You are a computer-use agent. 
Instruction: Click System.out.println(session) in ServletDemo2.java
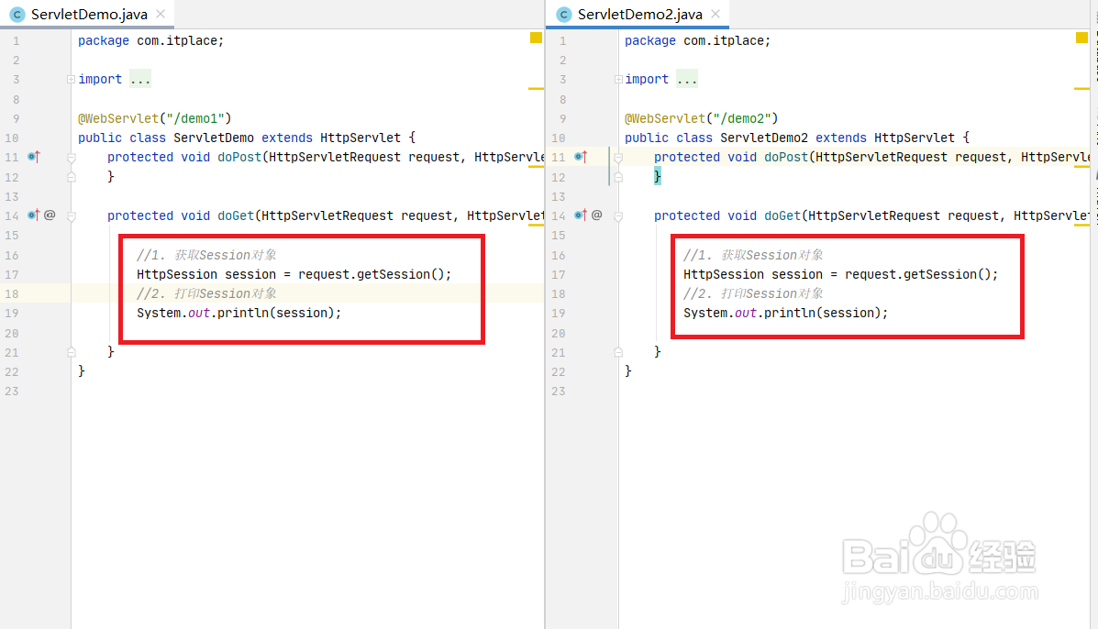785,313
